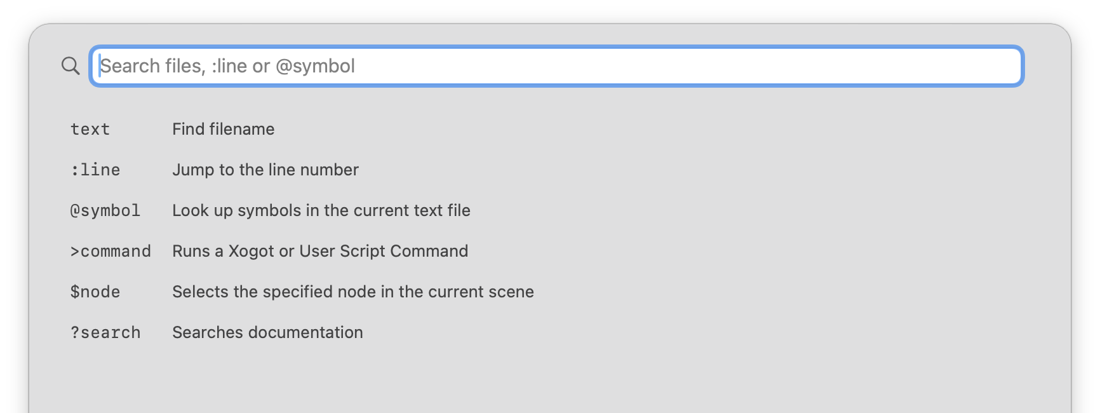The image size is (1100, 413).
Task: Focus the Search files input field
Action: click(x=556, y=66)
